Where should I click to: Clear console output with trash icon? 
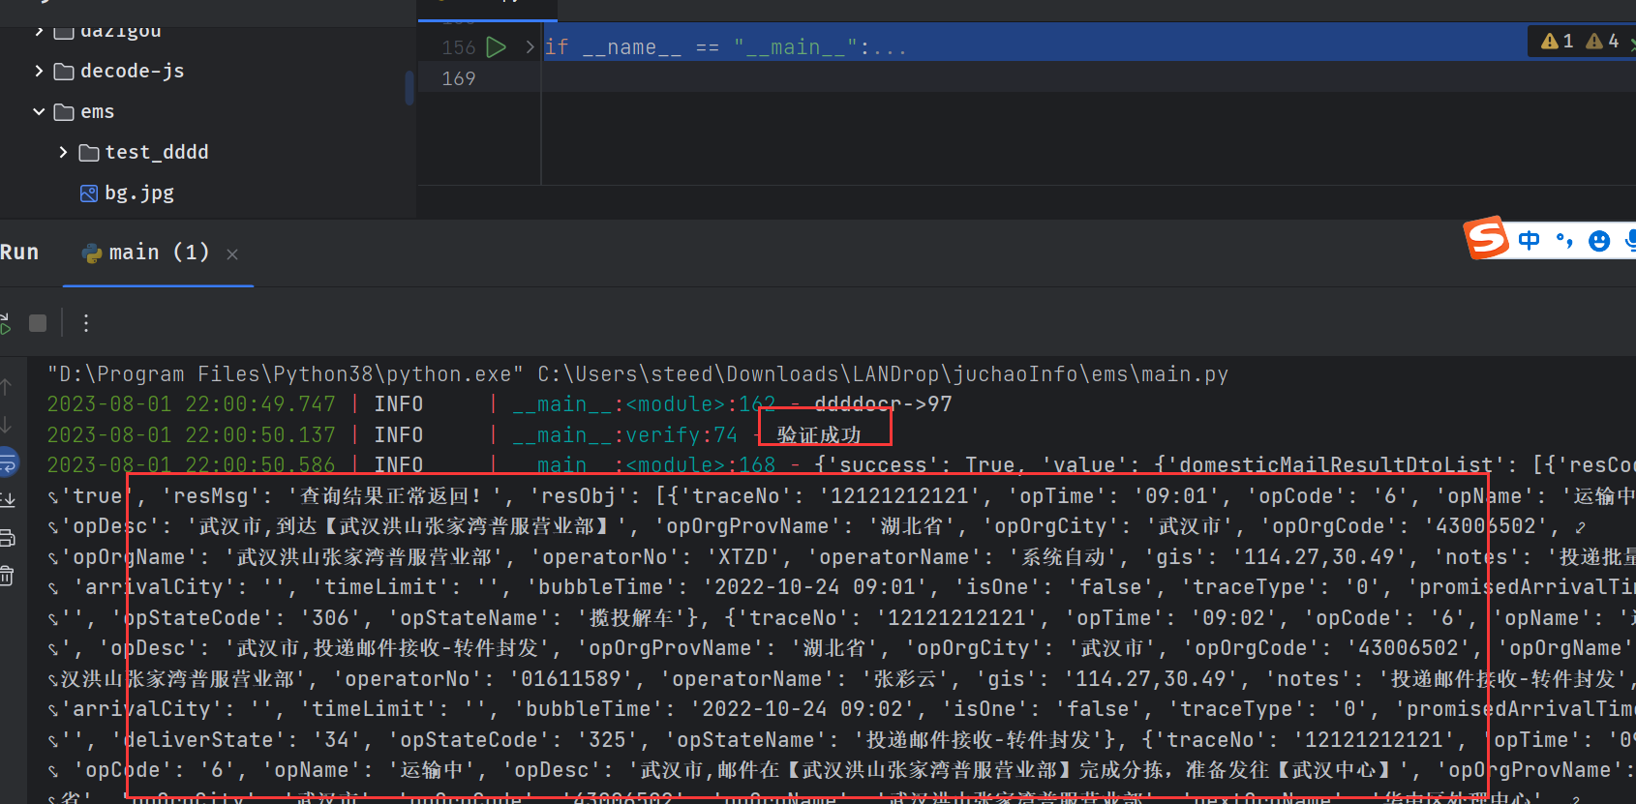point(7,576)
